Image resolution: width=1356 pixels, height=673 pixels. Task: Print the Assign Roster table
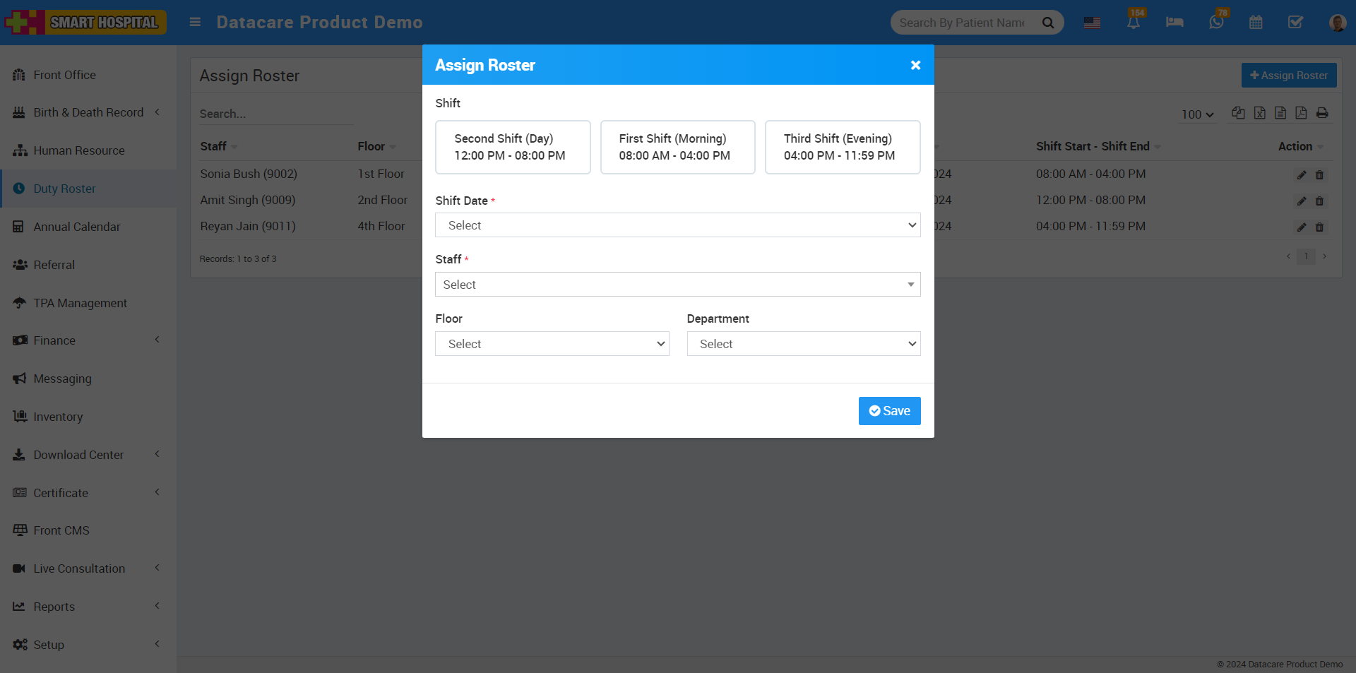click(1322, 113)
